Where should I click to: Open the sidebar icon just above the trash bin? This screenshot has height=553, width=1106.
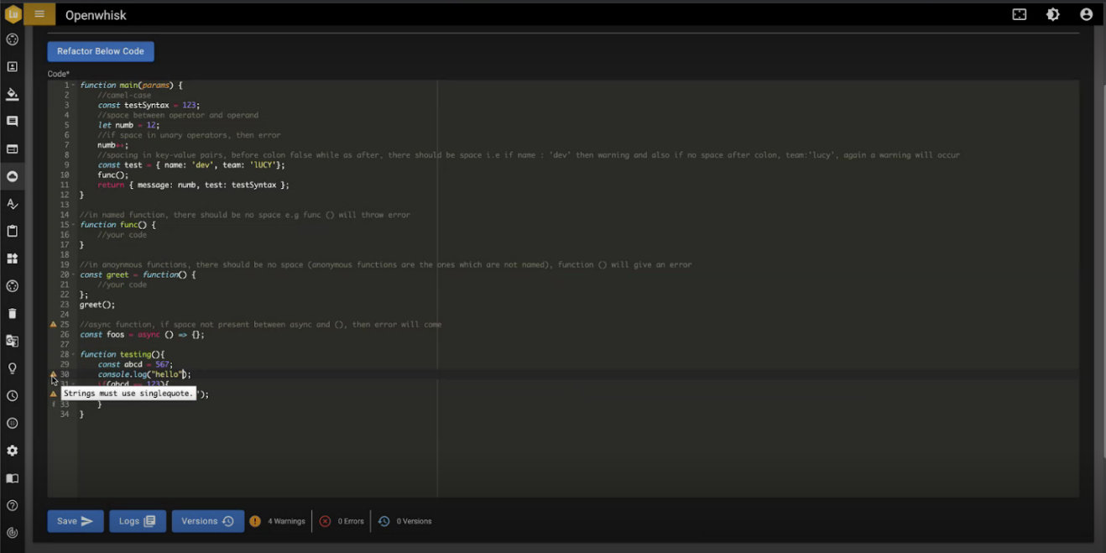pyautogui.click(x=13, y=286)
